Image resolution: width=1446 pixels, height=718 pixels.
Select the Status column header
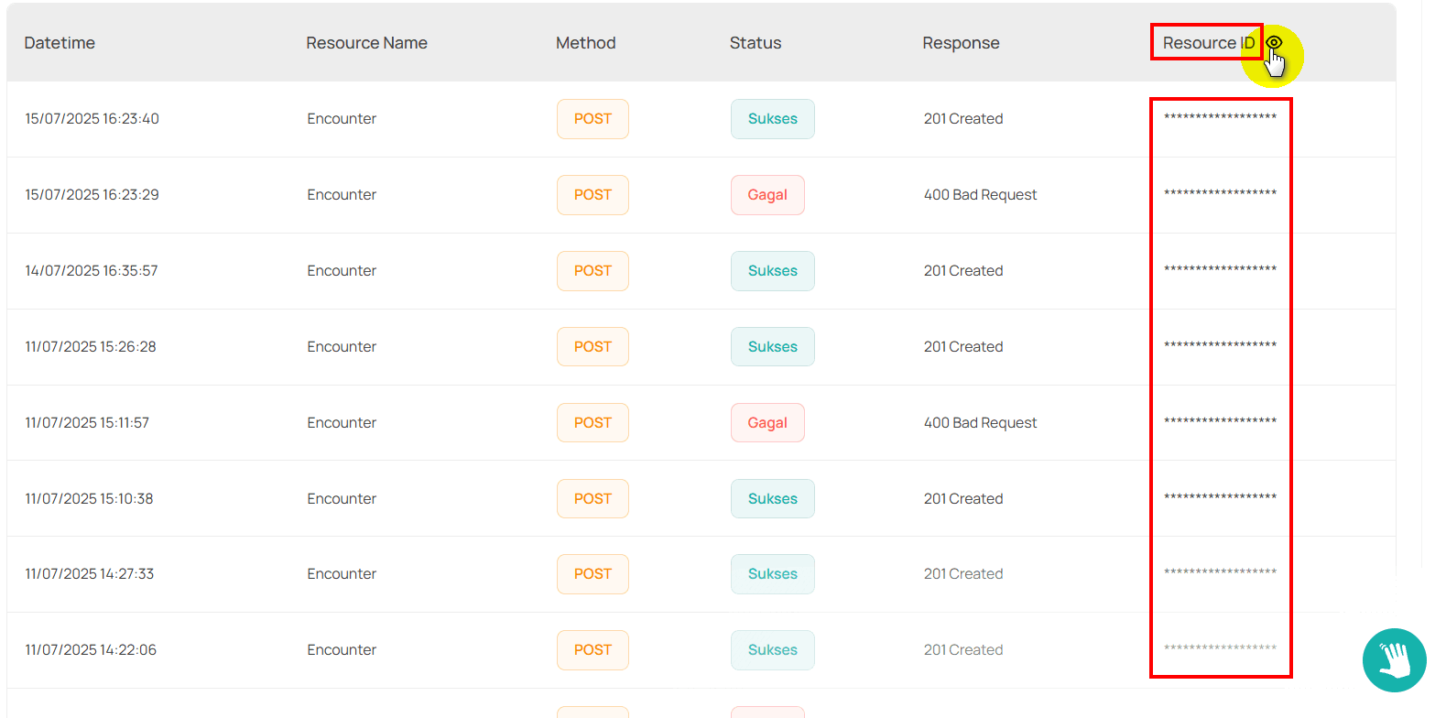[756, 43]
